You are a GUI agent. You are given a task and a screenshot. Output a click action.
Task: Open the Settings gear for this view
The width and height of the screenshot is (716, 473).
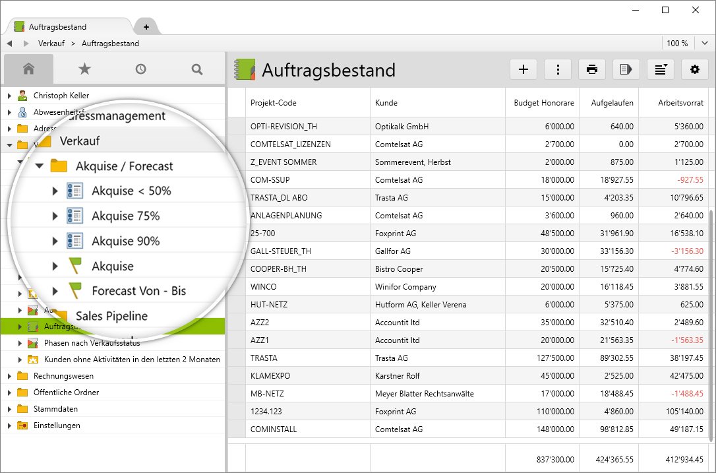[695, 69]
